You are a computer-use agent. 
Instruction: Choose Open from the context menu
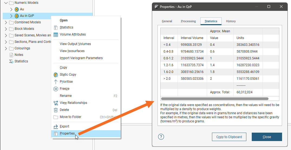click(64, 20)
